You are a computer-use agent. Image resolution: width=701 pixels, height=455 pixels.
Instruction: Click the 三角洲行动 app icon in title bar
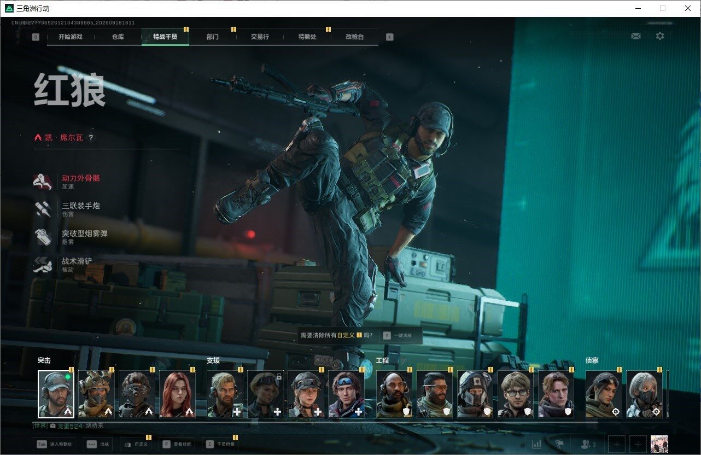(9, 8)
